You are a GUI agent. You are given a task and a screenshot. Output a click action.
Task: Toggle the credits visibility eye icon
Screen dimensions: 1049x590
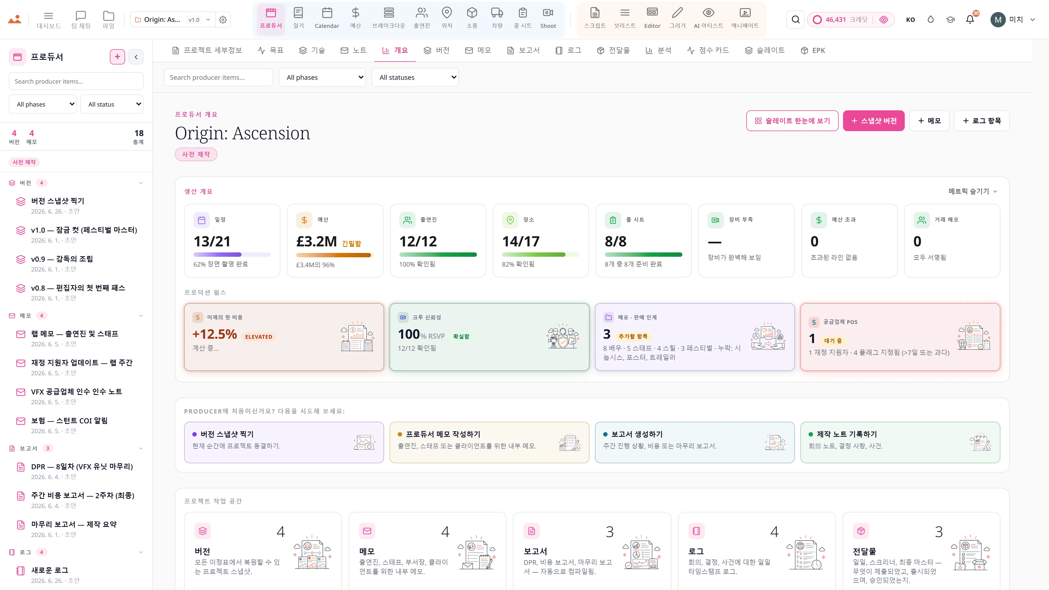point(883,20)
